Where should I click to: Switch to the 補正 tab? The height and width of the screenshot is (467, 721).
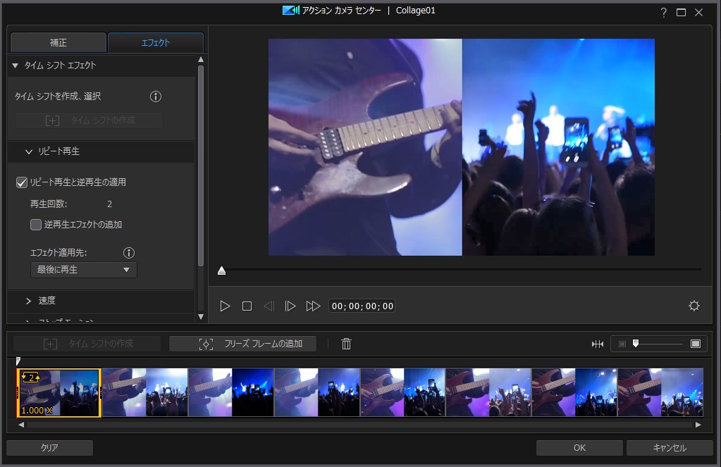click(58, 43)
